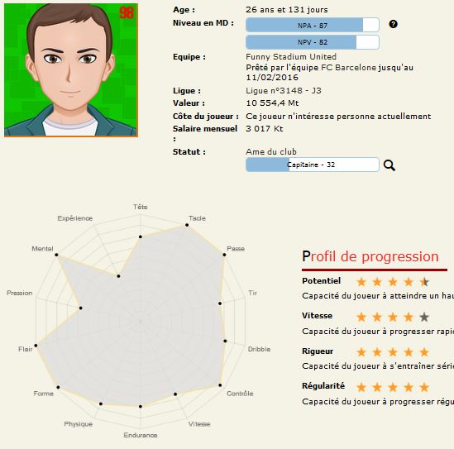Image resolution: width=454 pixels, height=449 pixels.
Task: Click the Tacle point on radar chart
Action: [187, 225]
